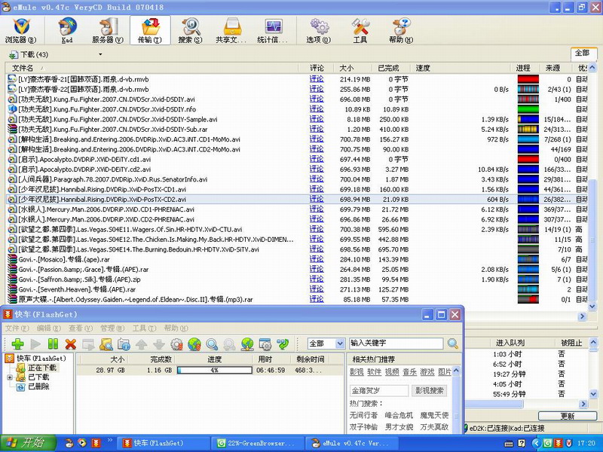Select file Govi.-.[Mosaico].专辑.(ape).rar
The height and width of the screenshot is (452, 603).
pyautogui.click(x=64, y=259)
